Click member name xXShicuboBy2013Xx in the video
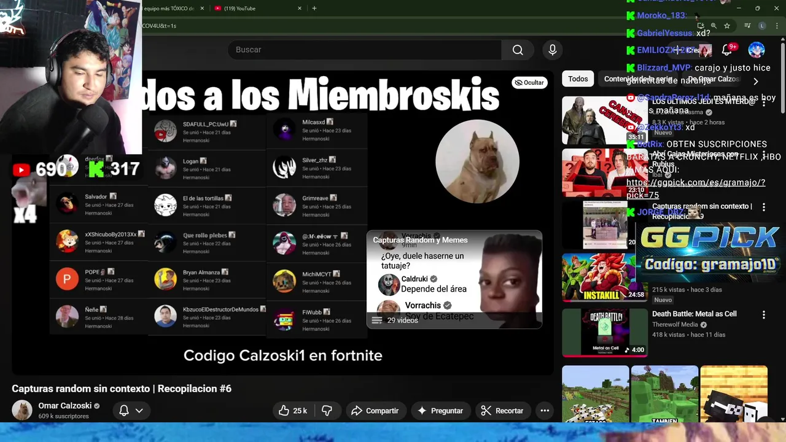The image size is (786, 442). (x=111, y=234)
